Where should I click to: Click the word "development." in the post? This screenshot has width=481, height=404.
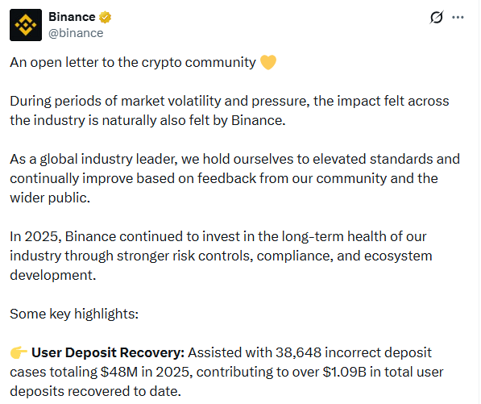click(x=53, y=275)
